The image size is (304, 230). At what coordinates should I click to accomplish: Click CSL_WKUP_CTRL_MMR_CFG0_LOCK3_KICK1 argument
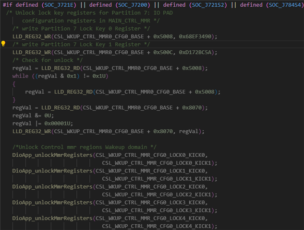[x=157, y=210]
